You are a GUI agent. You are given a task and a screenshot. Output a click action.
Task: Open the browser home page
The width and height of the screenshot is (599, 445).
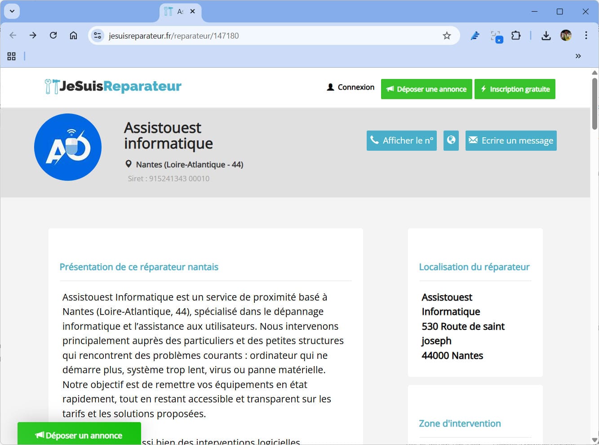point(73,35)
